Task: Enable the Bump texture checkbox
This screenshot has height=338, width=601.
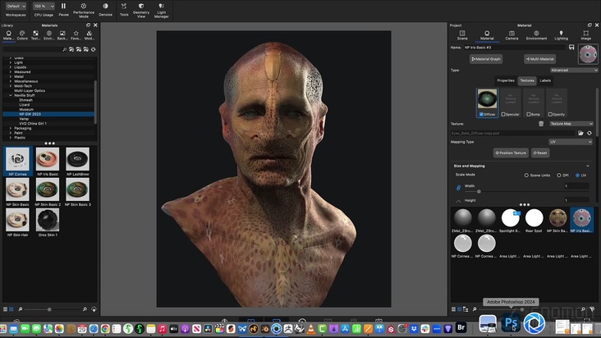Action: point(529,114)
